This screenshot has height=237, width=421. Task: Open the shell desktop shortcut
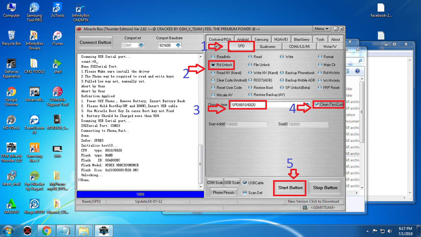(58, 66)
